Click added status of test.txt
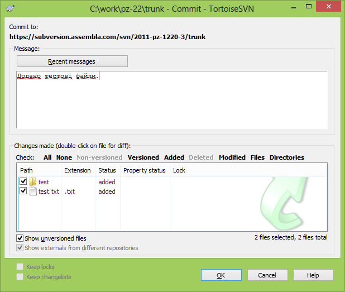The width and height of the screenshot is (345, 292). coord(107,192)
